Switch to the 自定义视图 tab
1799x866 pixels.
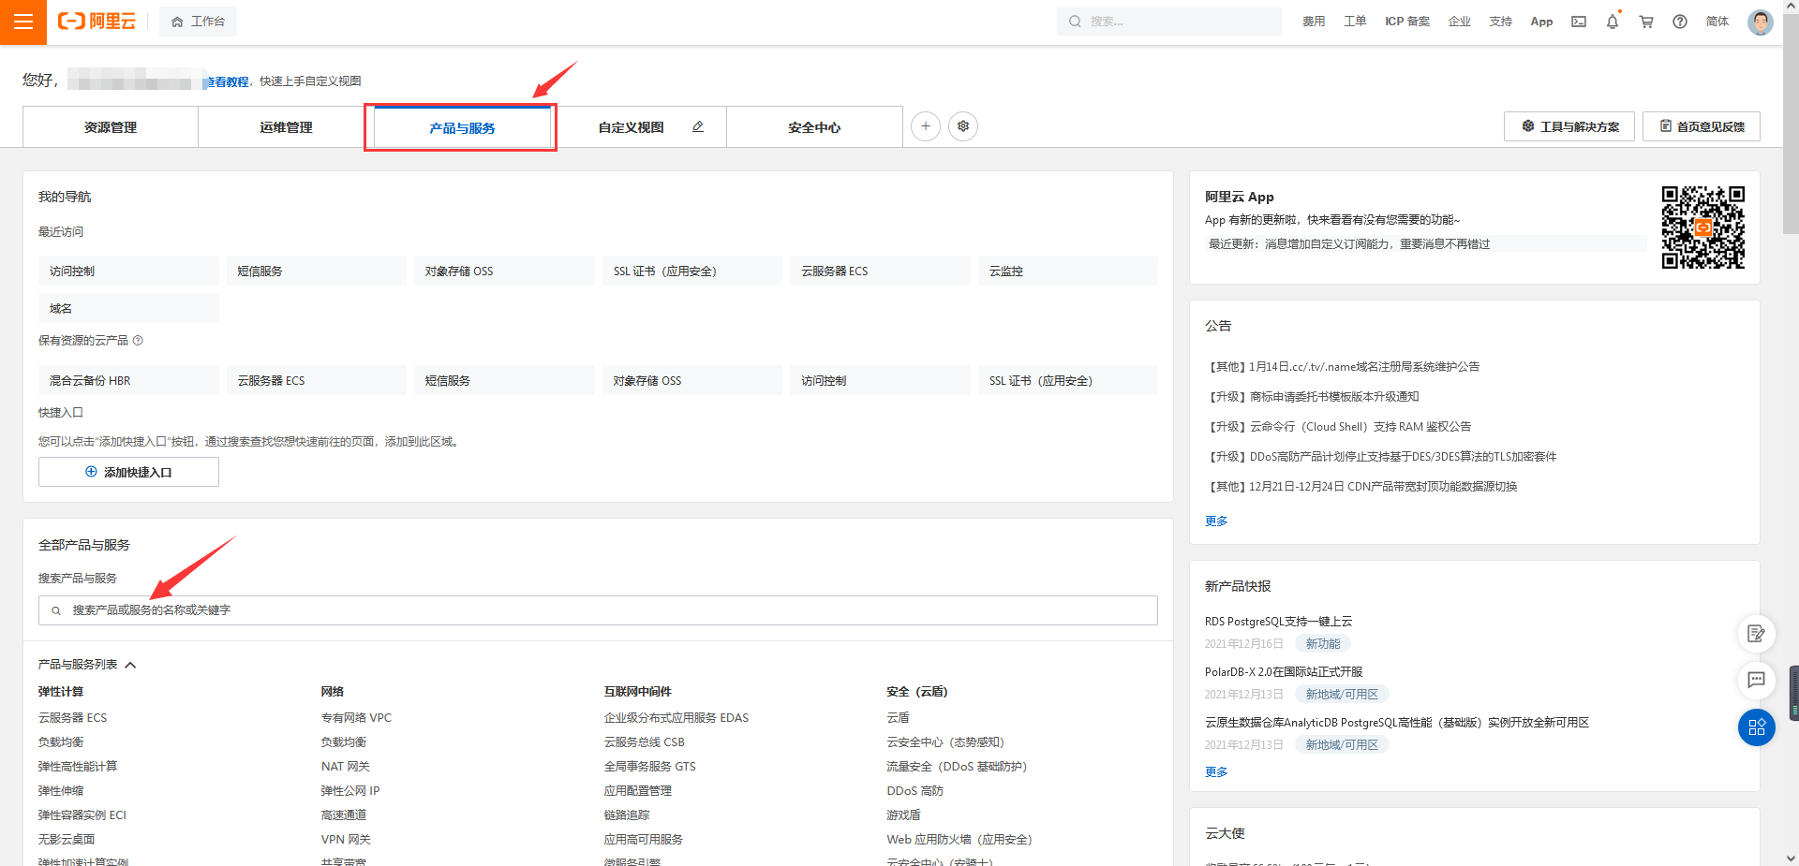(x=631, y=127)
